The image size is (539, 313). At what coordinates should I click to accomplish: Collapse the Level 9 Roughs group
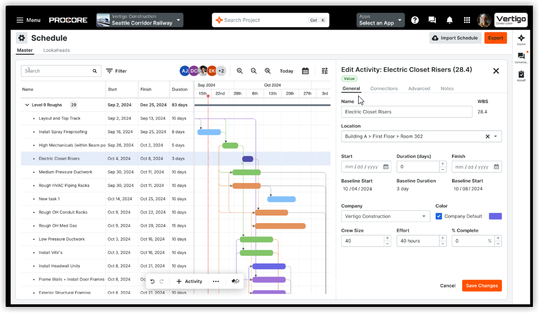click(27, 105)
